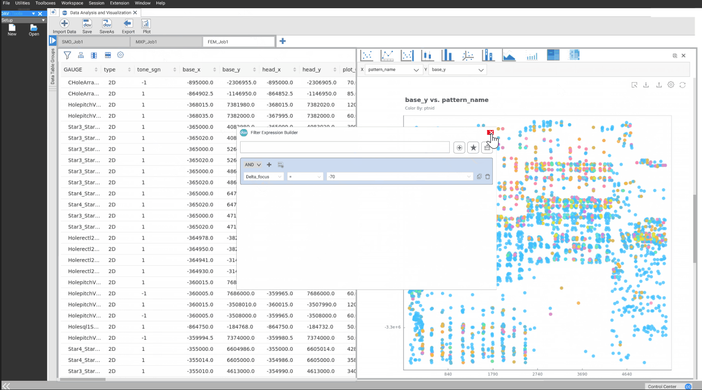Open the Workspace menu
The width and height of the screenshot is (702, 390).
point(72,3)
